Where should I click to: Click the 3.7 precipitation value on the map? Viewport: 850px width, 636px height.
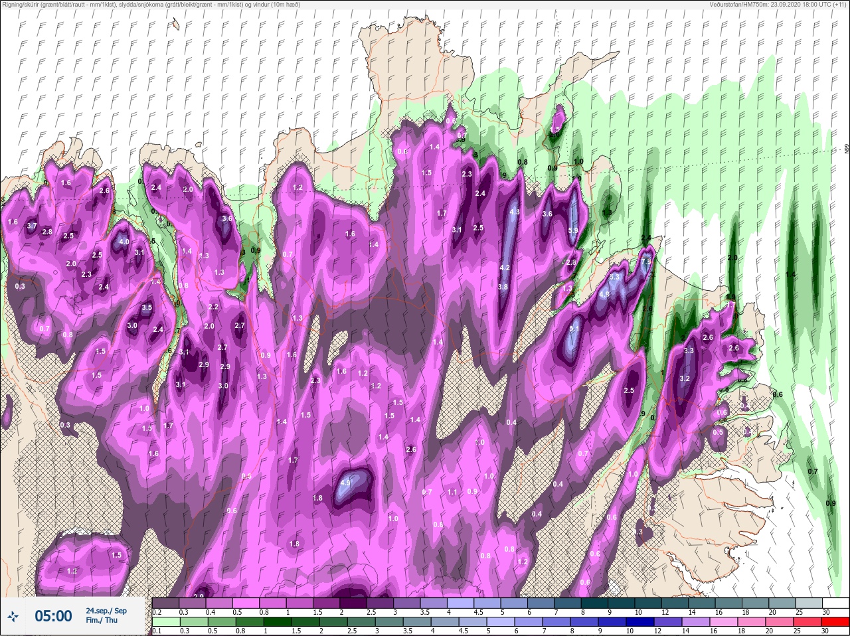coord(32,226)
